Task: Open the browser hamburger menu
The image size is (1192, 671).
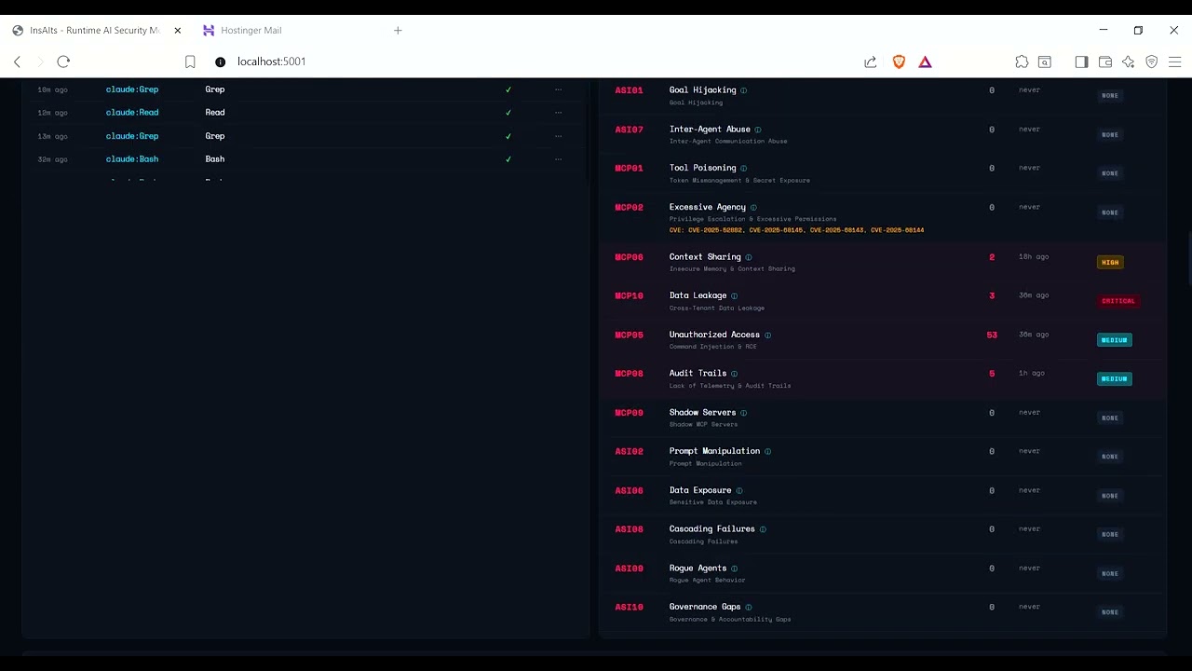Action: (x=1174, y=62)
